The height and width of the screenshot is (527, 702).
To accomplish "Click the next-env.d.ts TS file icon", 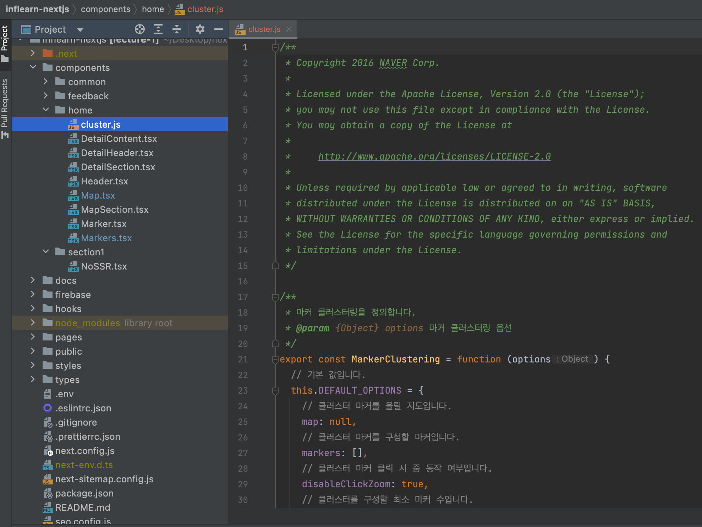I will click(x=48, y=465).
